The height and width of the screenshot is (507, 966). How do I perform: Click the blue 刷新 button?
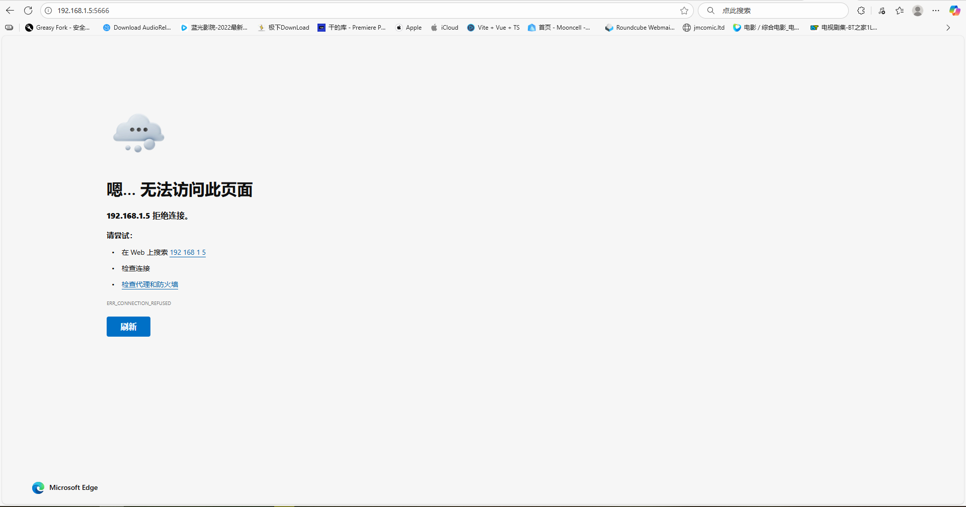click(x=128, y=327)
